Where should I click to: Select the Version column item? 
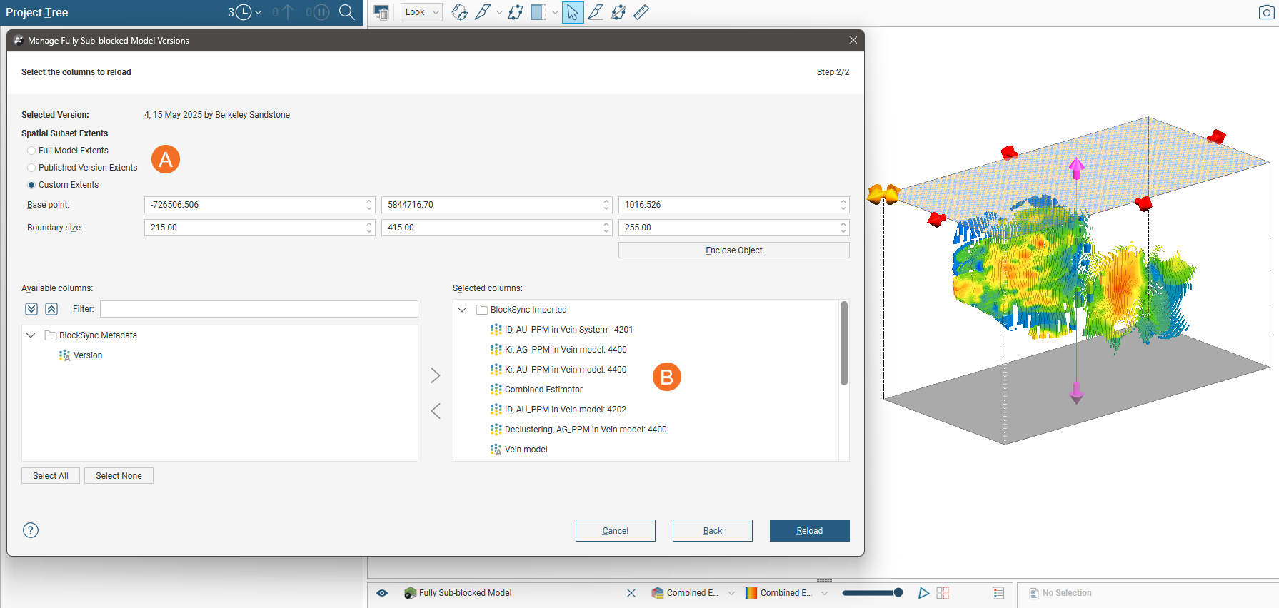click(88, 355)
